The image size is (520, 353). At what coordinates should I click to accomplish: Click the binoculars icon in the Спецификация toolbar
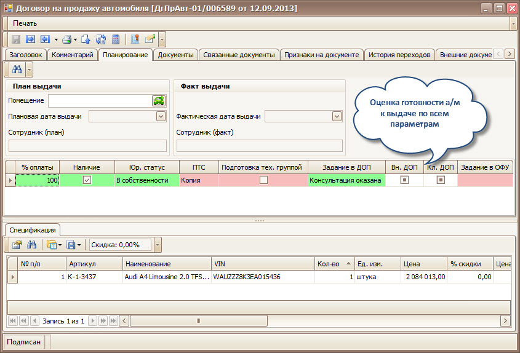pyautogui.click(x=31, y=245)
